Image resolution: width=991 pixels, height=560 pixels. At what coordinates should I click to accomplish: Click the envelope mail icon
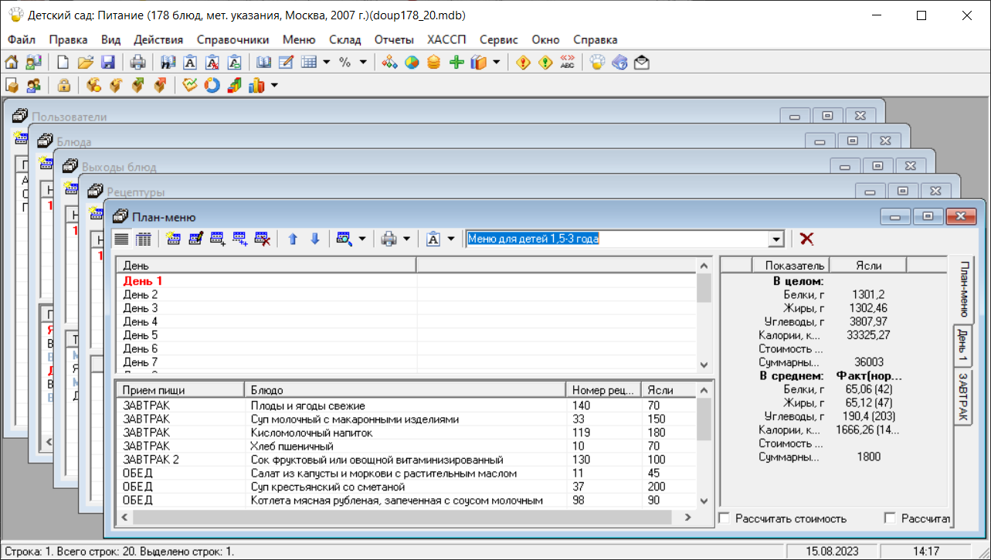coord(642,63)
